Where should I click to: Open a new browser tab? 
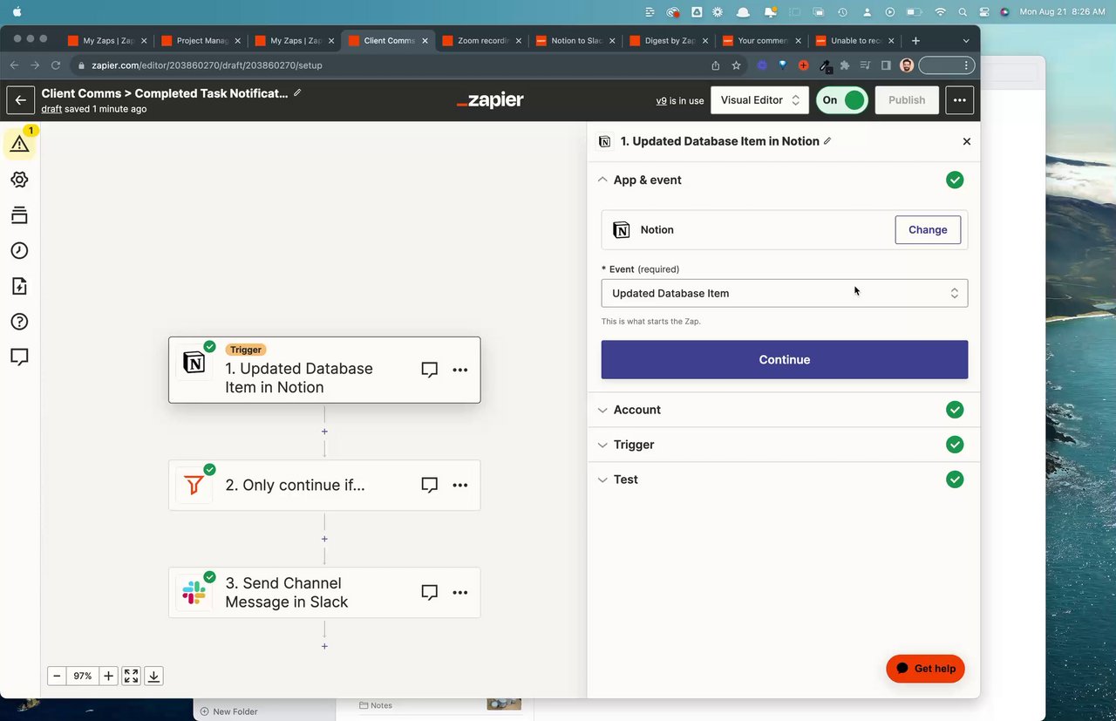pos(915,41)
